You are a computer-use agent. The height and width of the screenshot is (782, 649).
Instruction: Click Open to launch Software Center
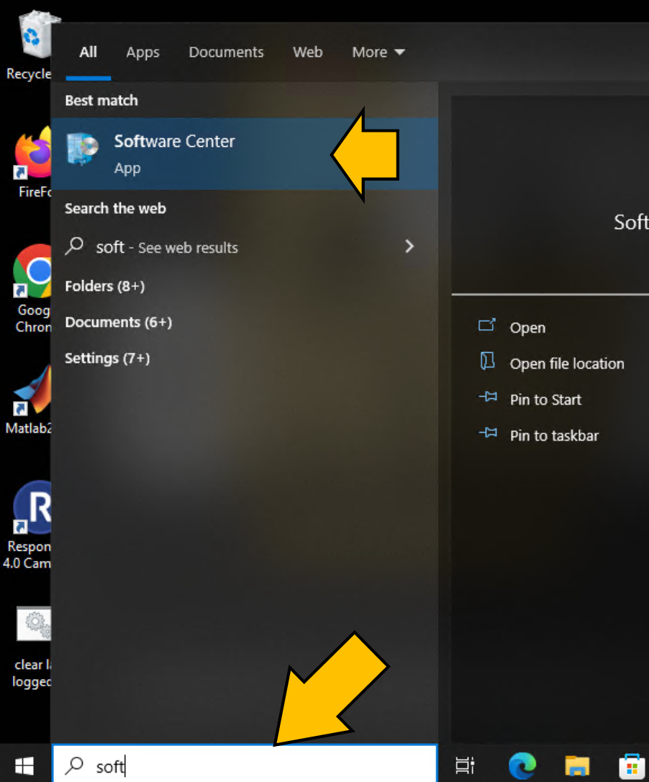pyautogui.click(x=527, y=328)
